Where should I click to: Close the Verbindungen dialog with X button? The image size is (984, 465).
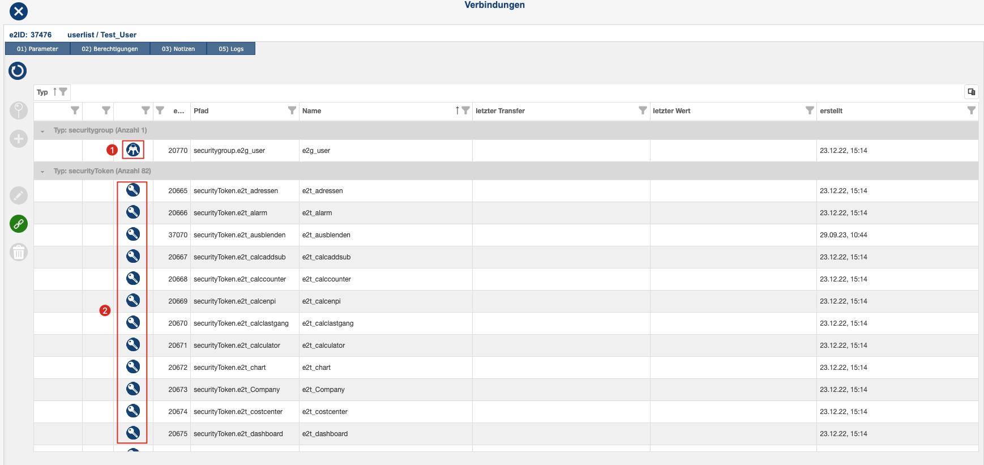pyautogui.click(x=19, y=11)
